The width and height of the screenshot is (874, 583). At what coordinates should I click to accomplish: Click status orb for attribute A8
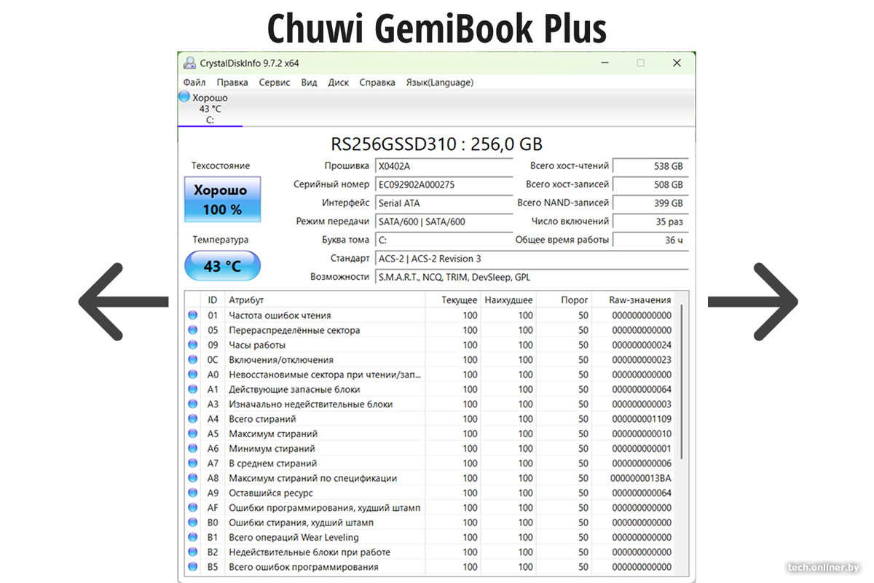pos(193,478)
